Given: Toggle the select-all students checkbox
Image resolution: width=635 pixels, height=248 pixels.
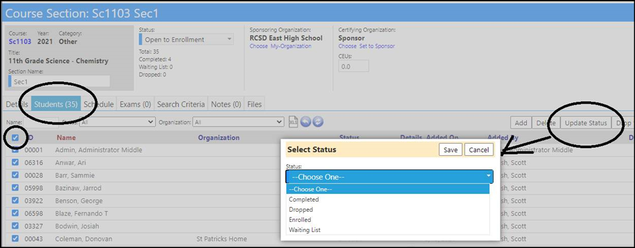Looking at the screenshot, I should coord(15,138).
